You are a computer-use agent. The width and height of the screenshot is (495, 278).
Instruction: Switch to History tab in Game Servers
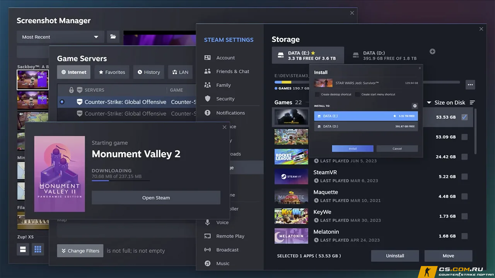149,72
